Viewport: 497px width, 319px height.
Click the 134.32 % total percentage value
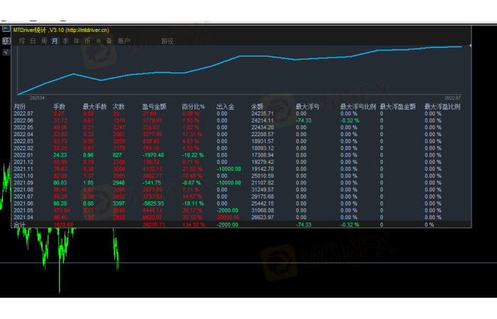pos(194,225)
